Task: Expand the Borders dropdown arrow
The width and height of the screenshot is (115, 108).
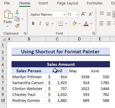Action: click(x=66, y=24)
